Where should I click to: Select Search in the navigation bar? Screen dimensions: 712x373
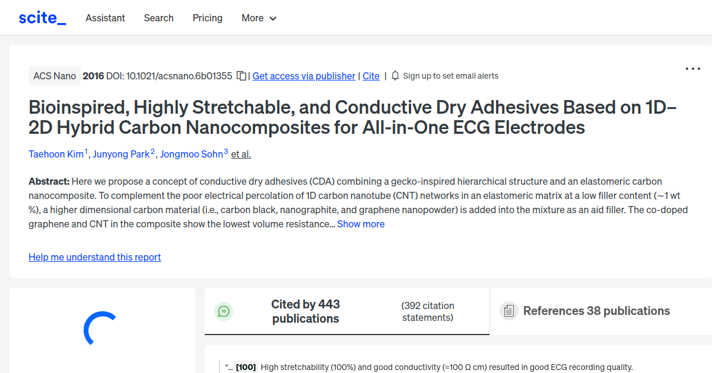[158, 18]
